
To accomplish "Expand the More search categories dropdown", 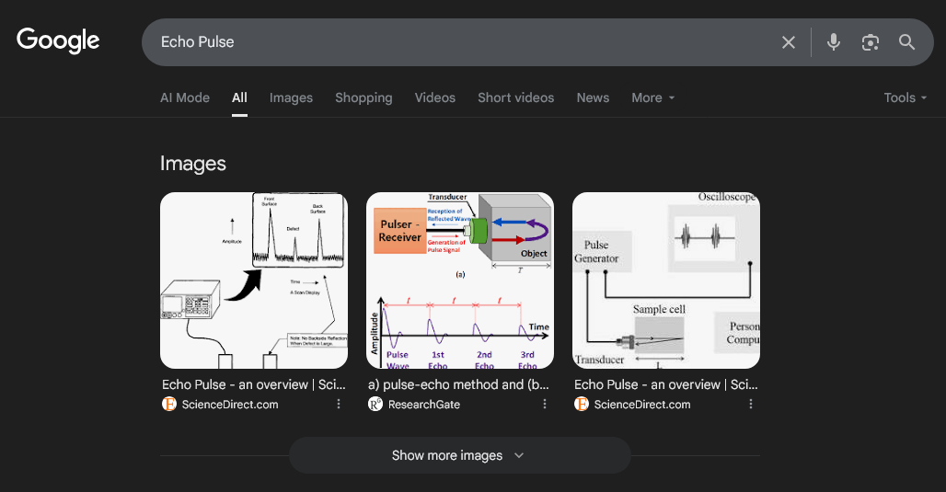I will pos(652,97).
